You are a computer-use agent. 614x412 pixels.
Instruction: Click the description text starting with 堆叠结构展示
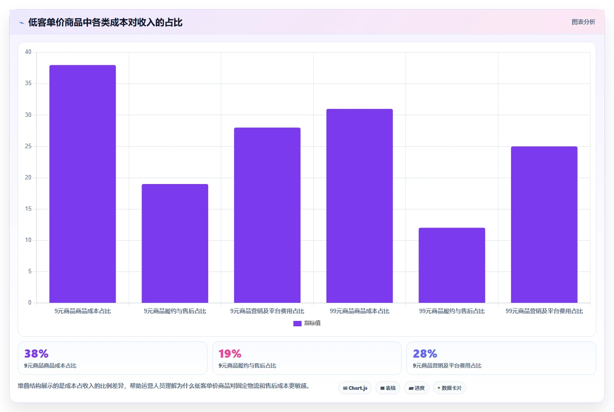[164, 386]
